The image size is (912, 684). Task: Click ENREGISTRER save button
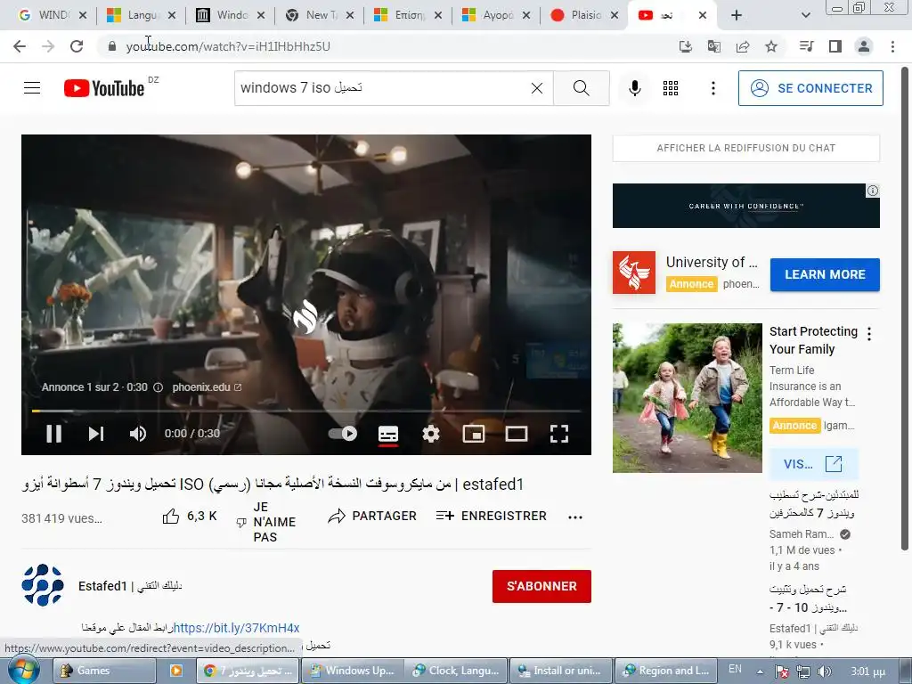click(492, 516)
